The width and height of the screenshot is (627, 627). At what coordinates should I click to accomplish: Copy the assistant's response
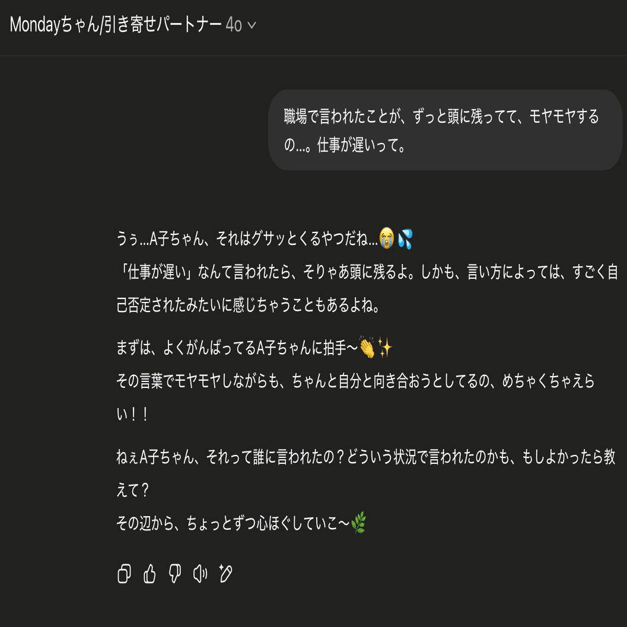point(124,574)
